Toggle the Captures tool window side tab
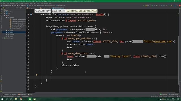The image size is (181, 101). coord(1,28)
